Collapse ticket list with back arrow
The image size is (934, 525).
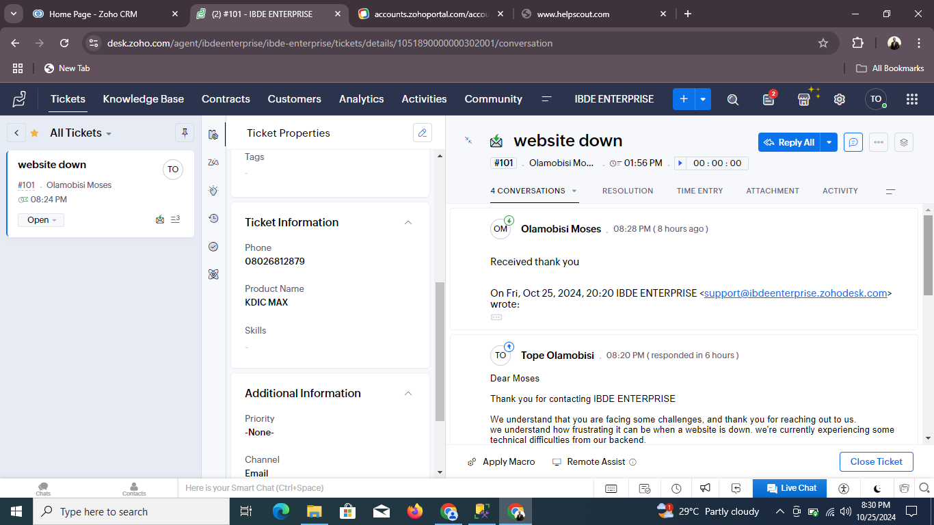click(16, 133)
